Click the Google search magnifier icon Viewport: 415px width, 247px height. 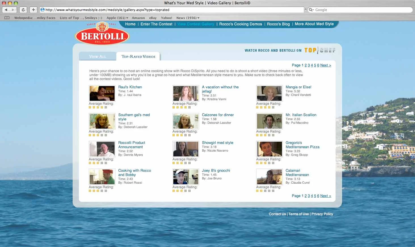(x=311, y=10)
